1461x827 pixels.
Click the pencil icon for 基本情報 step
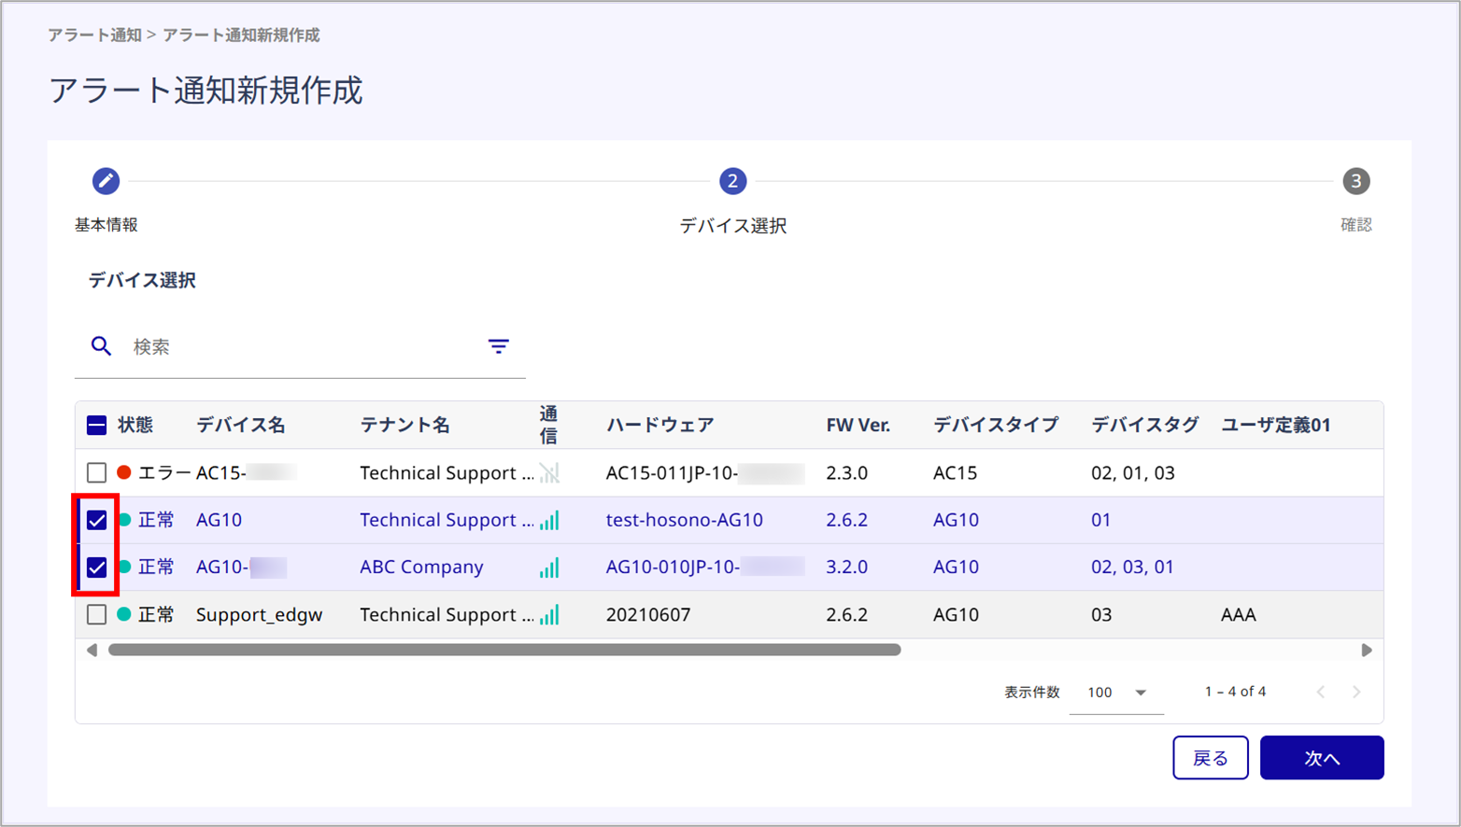(106, 181)
